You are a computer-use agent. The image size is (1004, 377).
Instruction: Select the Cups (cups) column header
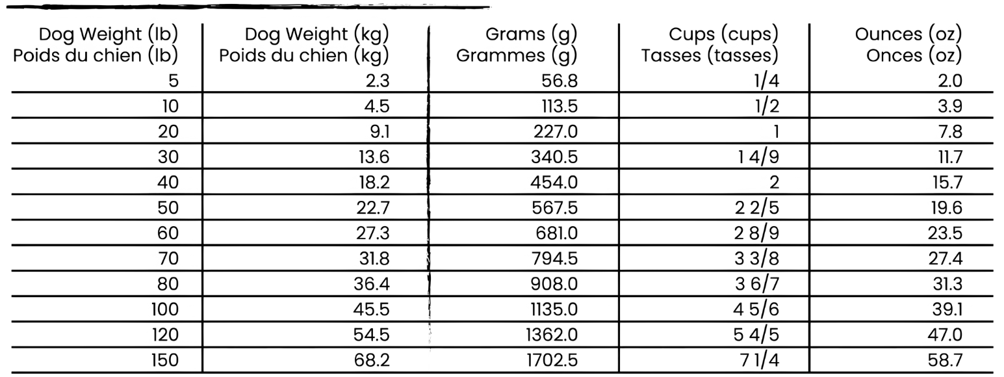(x=710, y=44)
